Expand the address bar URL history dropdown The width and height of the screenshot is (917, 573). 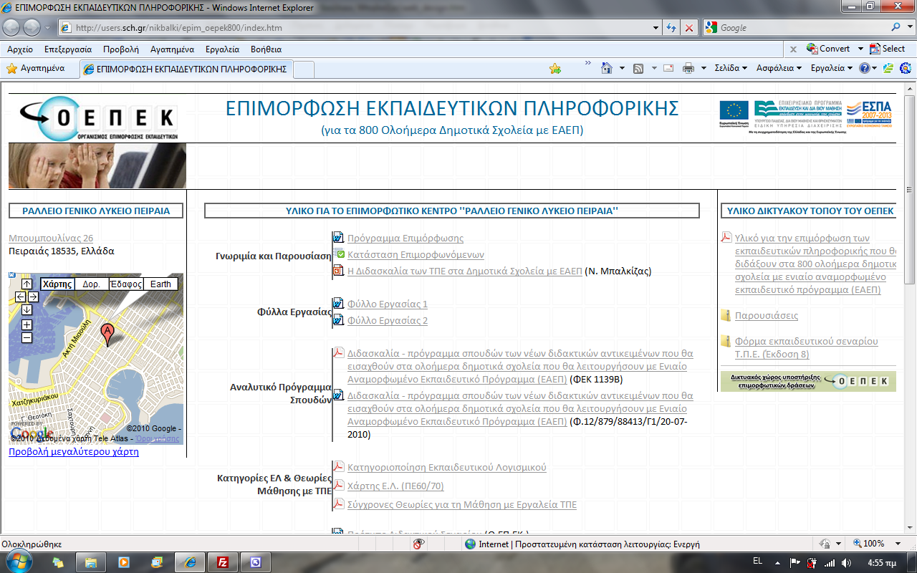pos(657,28)
